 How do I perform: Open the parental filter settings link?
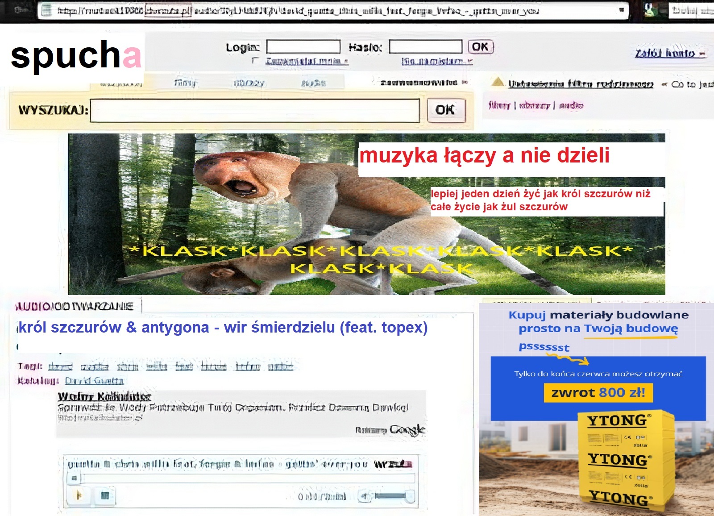[581, 84]
